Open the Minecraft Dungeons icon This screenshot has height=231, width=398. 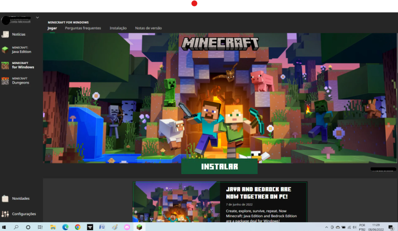pyautogui.click(x=5, y=81)
